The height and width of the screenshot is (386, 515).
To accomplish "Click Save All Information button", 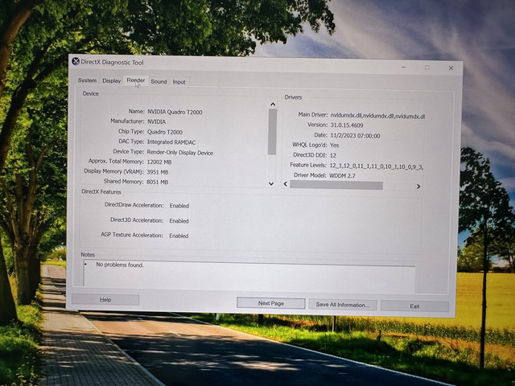I will click(343, 305).
